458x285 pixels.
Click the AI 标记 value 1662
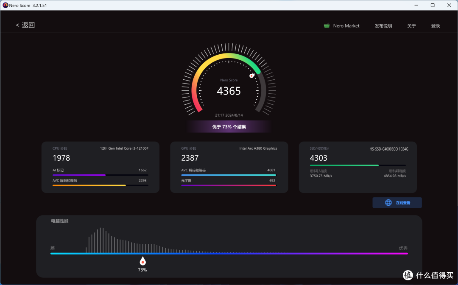pos(142,170)
